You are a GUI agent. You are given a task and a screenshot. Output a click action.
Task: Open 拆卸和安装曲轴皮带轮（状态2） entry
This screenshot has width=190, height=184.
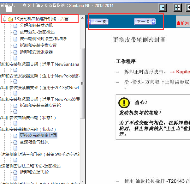click(x=28, y=129)
